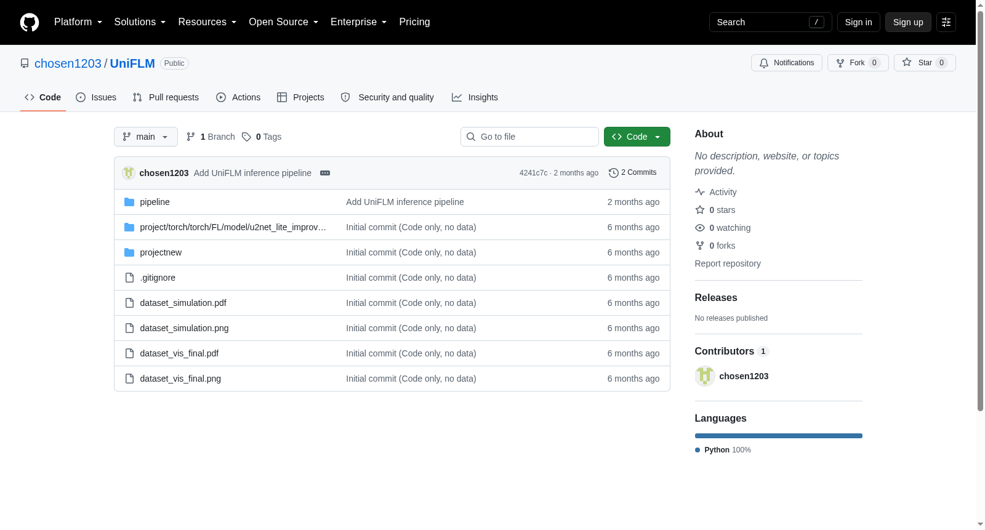The width and height of the screenshot is (985, 530).
Task: Open the chosen1203 owner link
Action: [68, 63]
